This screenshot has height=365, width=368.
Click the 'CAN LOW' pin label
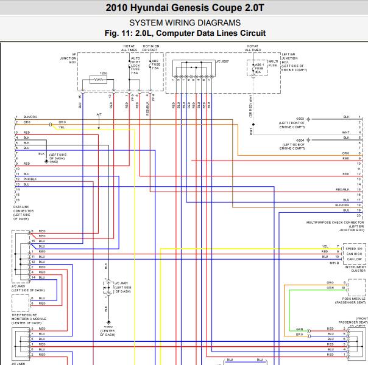point(354,259)
